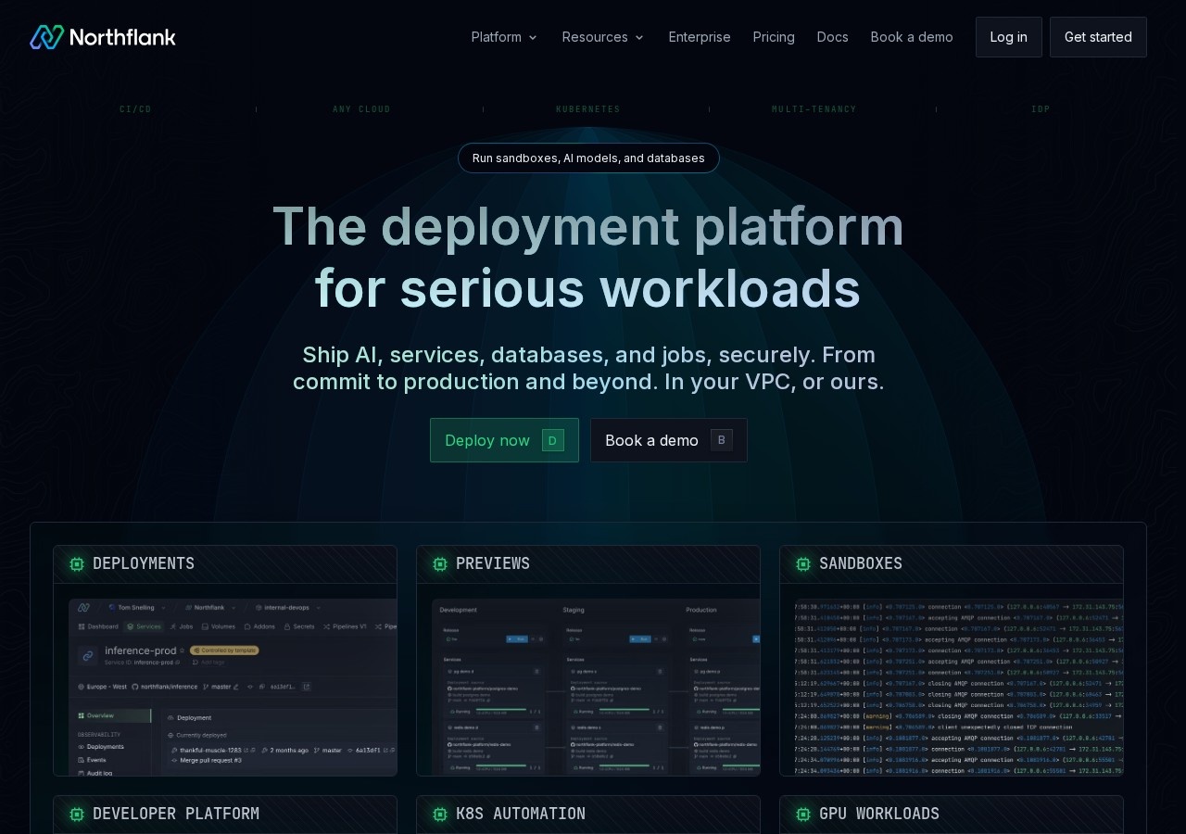Click the KUBERNETES label

pyautogui.click(x=588, y=109)
